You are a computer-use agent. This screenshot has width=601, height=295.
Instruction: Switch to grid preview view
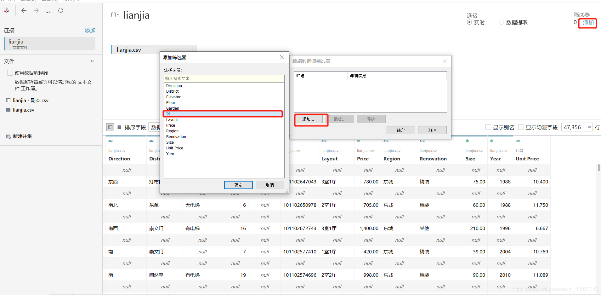coord(110,127)
